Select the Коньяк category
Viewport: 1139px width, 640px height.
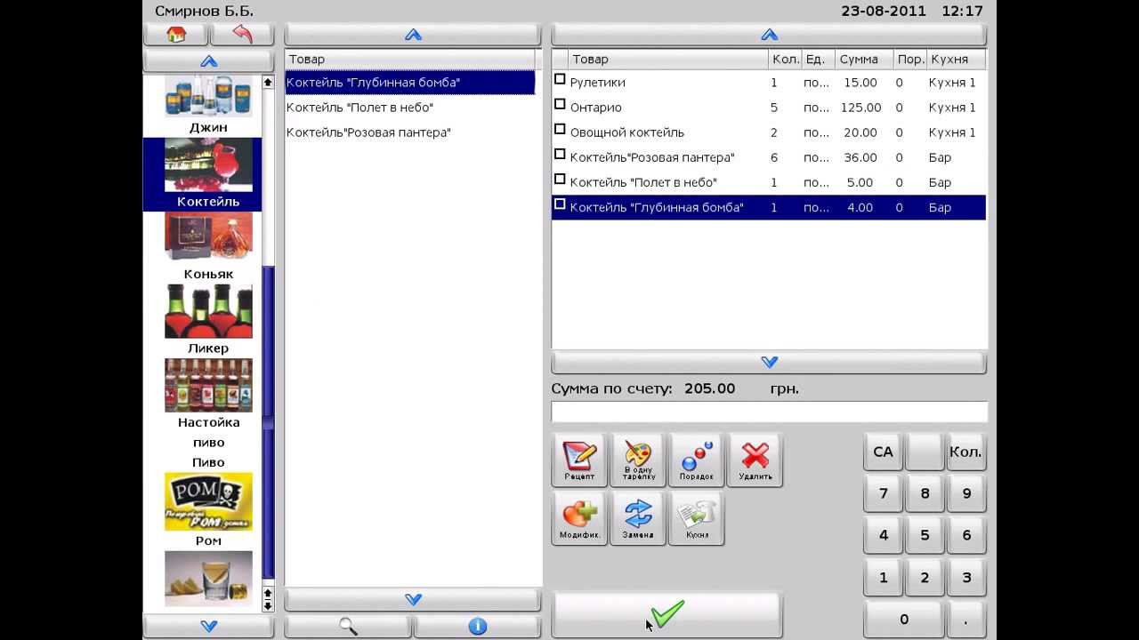[208, 244]
